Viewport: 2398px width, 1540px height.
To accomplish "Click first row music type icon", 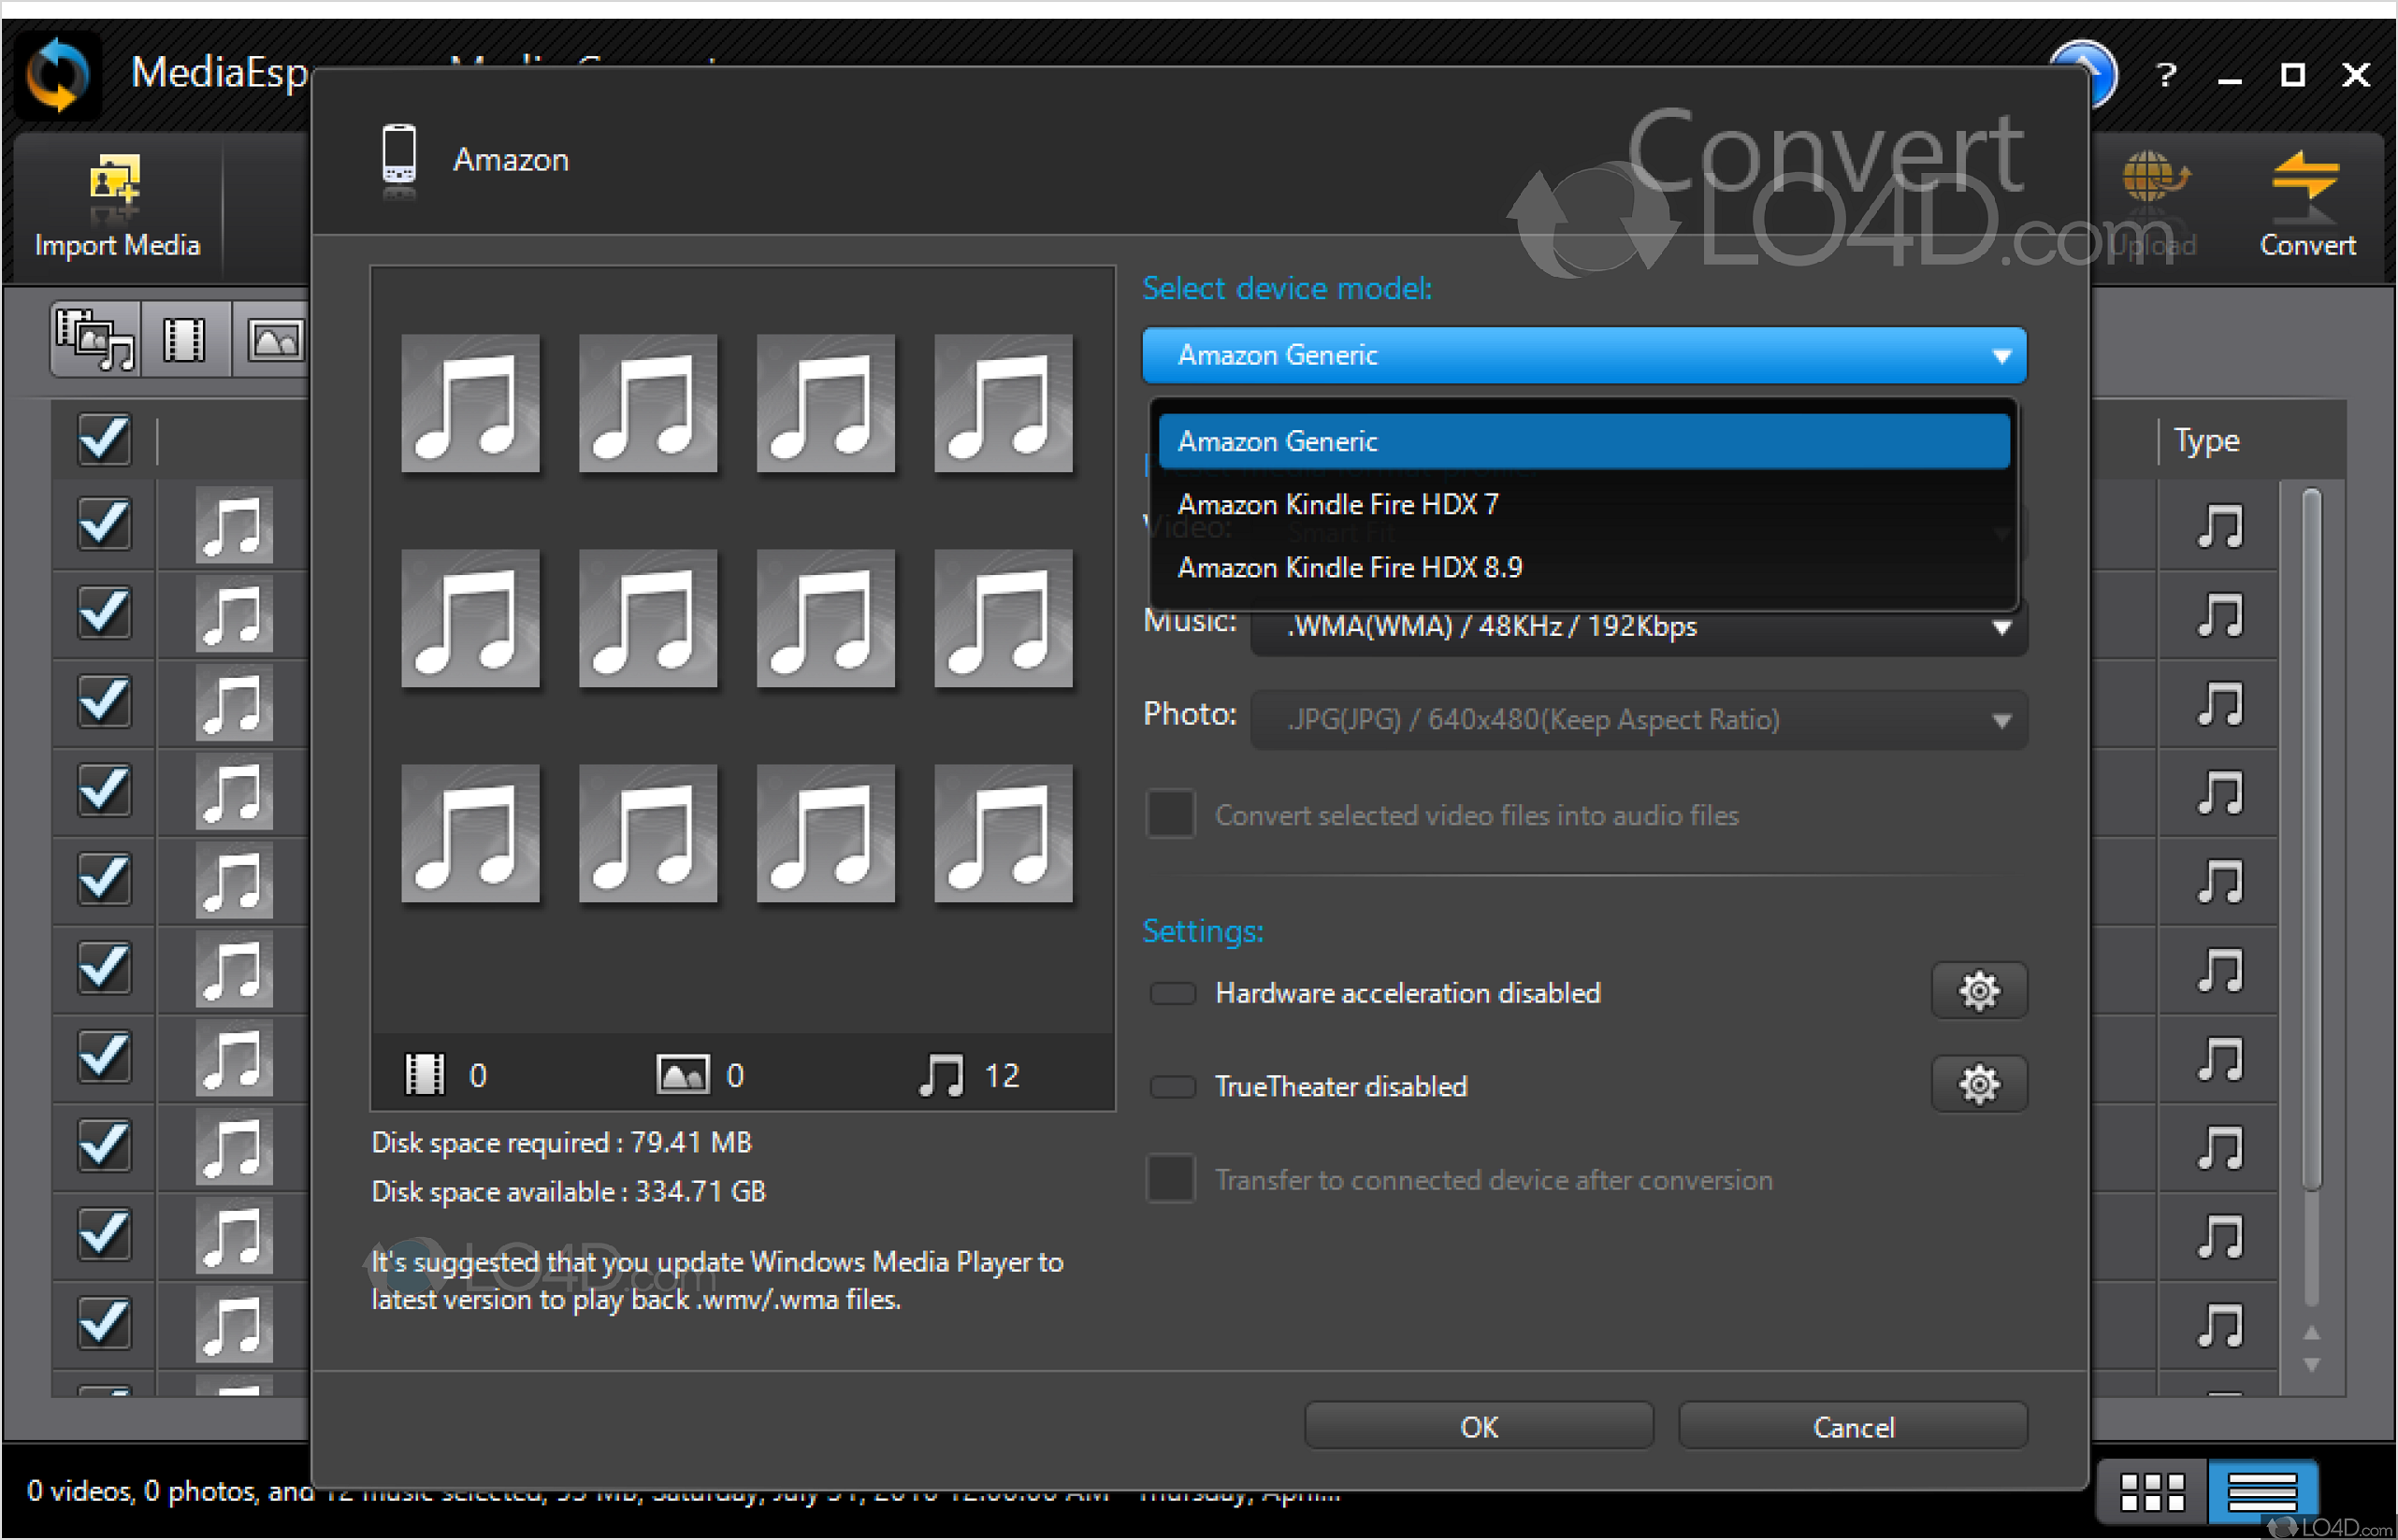I will pyautogui.click(x=2220, y=525).
